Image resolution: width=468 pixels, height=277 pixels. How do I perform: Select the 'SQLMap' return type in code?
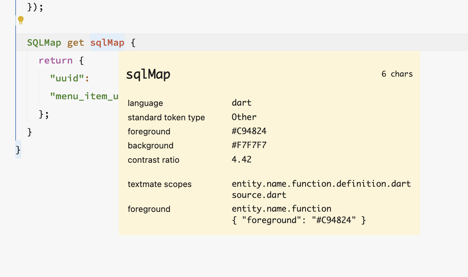[44, 42]
